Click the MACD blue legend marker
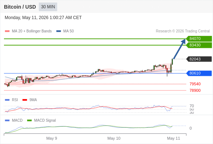This screenshot has width=213, height=144. (7, 121)
